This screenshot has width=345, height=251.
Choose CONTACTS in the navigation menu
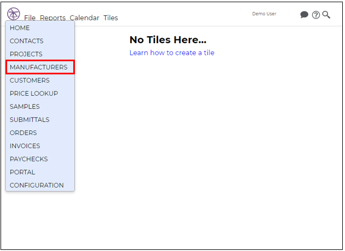40,41
